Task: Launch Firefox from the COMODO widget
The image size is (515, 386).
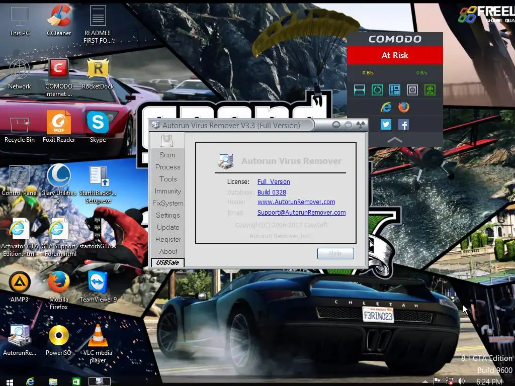Action: point(404,107)
